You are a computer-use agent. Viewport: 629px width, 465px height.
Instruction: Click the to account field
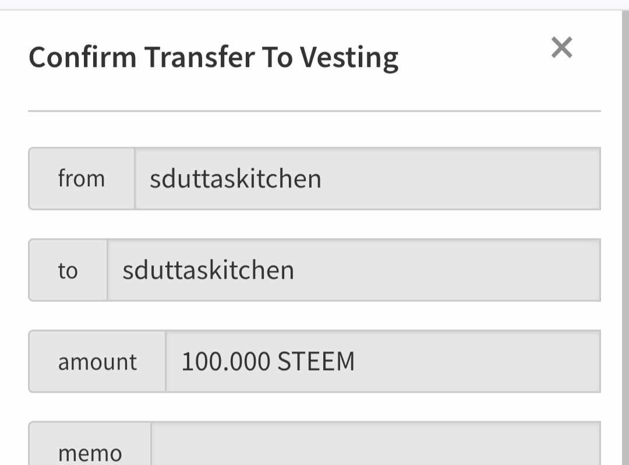(x=354, y=270)
